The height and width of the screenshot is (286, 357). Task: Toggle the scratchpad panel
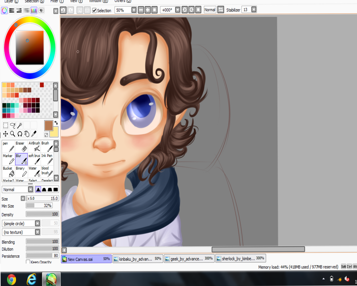41,10
